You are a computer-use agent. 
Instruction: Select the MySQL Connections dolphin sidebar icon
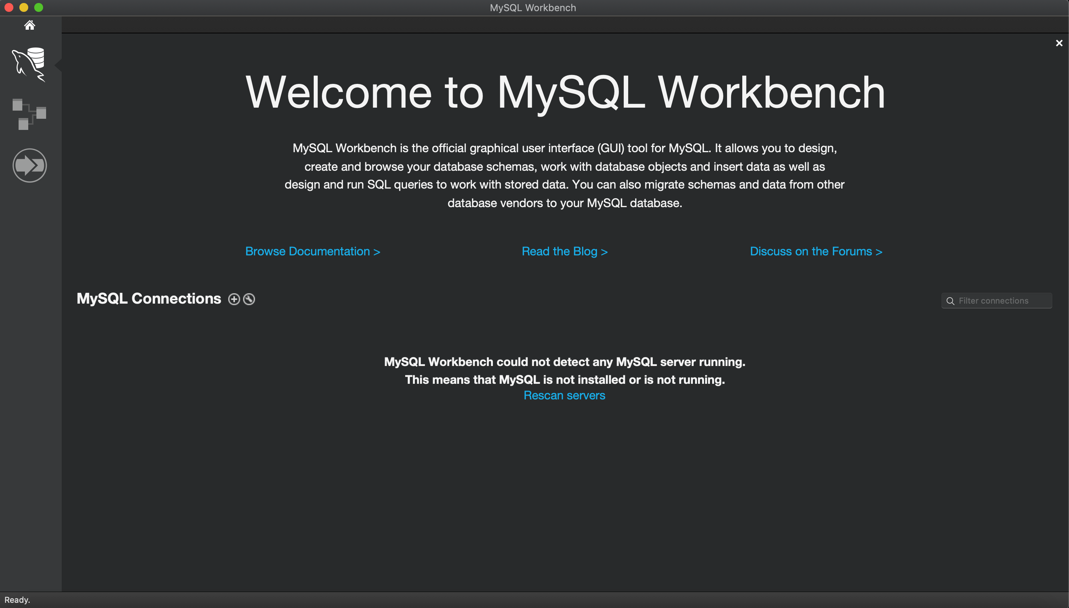point(29,64)
